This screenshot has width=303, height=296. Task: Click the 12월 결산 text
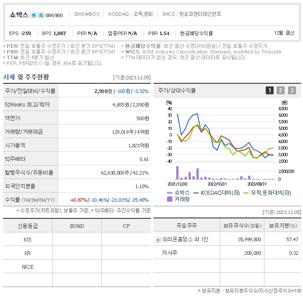coord(284,33)
